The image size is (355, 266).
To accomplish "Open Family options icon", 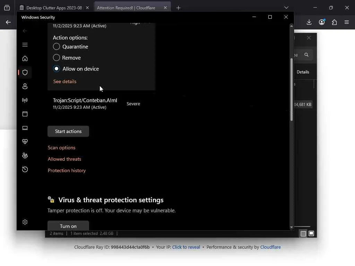I will (25, 156).
